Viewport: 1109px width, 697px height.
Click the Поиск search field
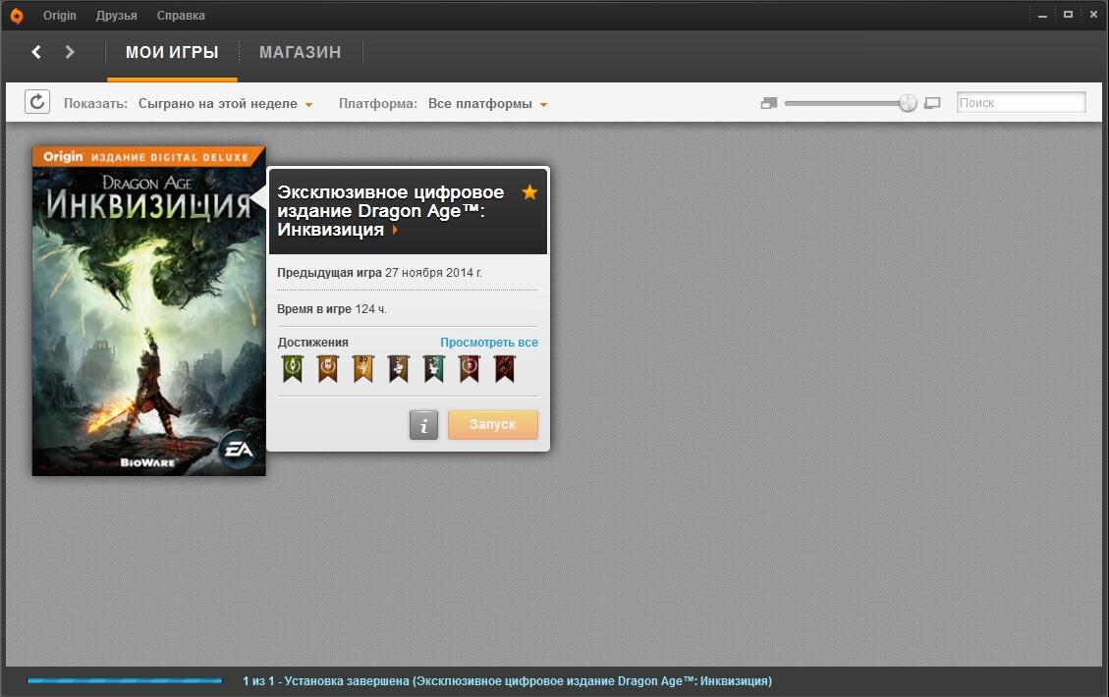(1021, 102)
